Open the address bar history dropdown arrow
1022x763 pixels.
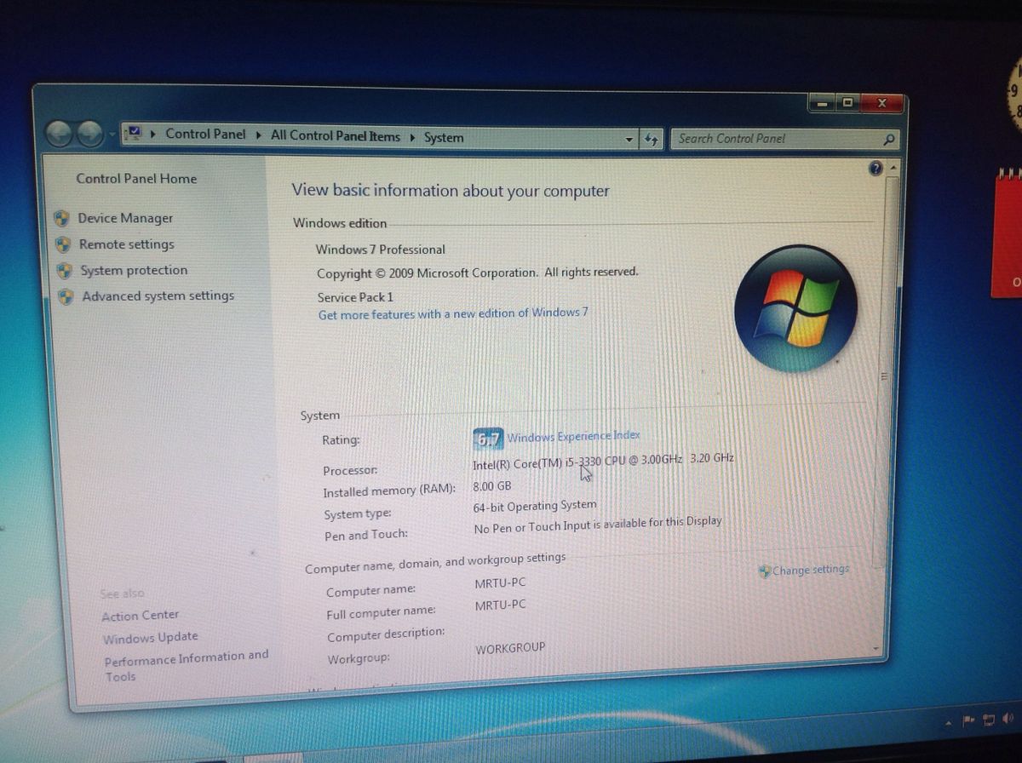point(629,139)
